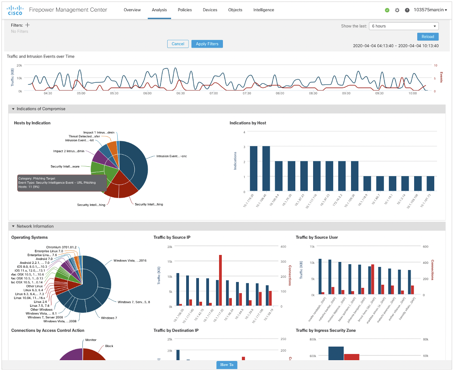Click the Cancel button
Screen dimensions: 454x371
pyautogui.click(x=178, y=44)
